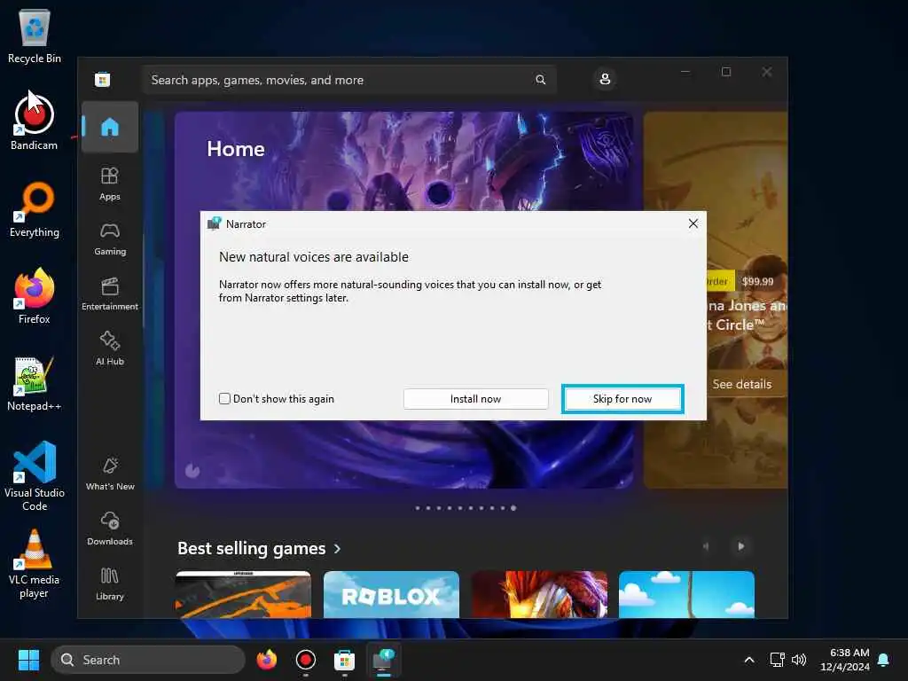This screenshot has height=681, width=908.
Task: Open the Recycle Bin desktop icon
Action: (x=35, y=35)
